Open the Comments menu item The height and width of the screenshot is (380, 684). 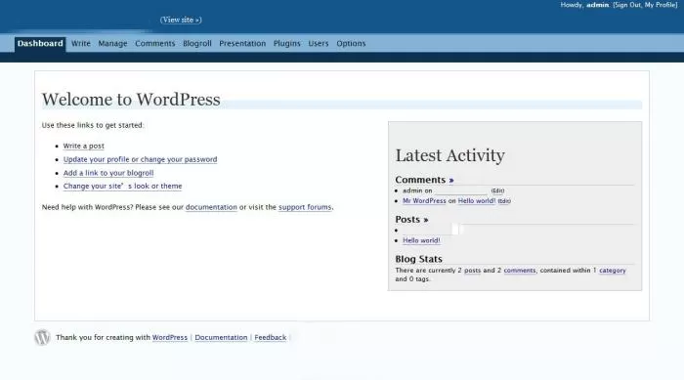click(154, 44)
